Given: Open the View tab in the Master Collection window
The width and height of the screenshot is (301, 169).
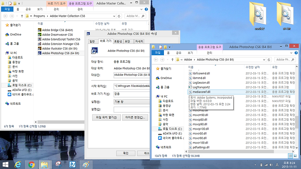Looking at the screenshot, I should (40, 9).
